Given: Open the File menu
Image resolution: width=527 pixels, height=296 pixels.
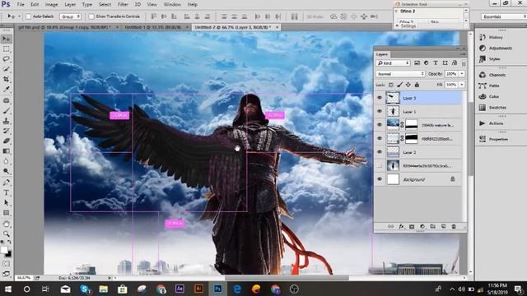Looking at the screenshot, I should pos(21,4).
